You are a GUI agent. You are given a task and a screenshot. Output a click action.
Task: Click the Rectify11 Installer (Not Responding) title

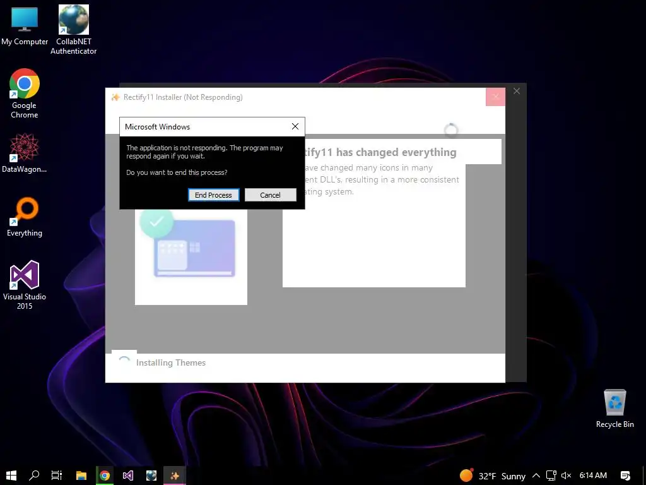[183, 97]
